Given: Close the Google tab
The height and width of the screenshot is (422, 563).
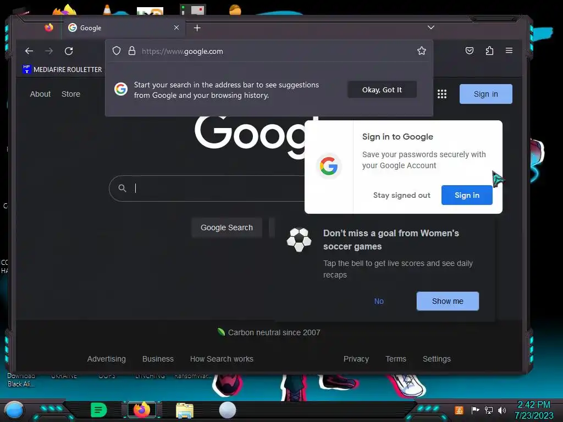Looking at the screenshot, I should pos(176,27).
